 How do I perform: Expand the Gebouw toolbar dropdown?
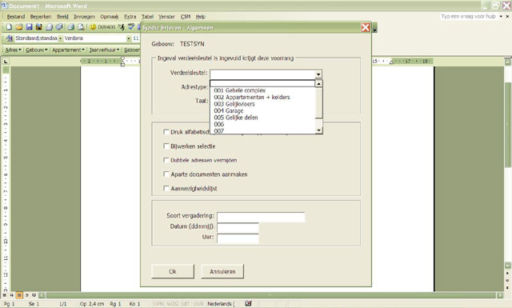pos(37,50)
